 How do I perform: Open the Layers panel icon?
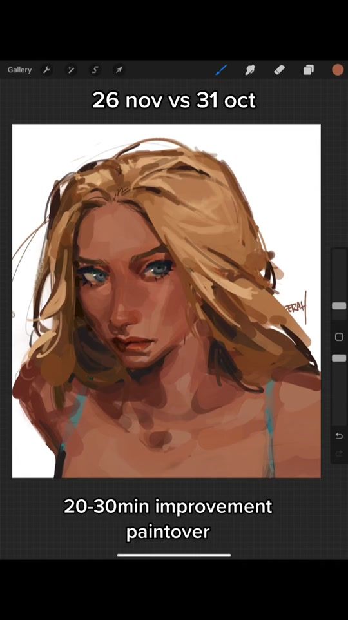click(308, 70)
